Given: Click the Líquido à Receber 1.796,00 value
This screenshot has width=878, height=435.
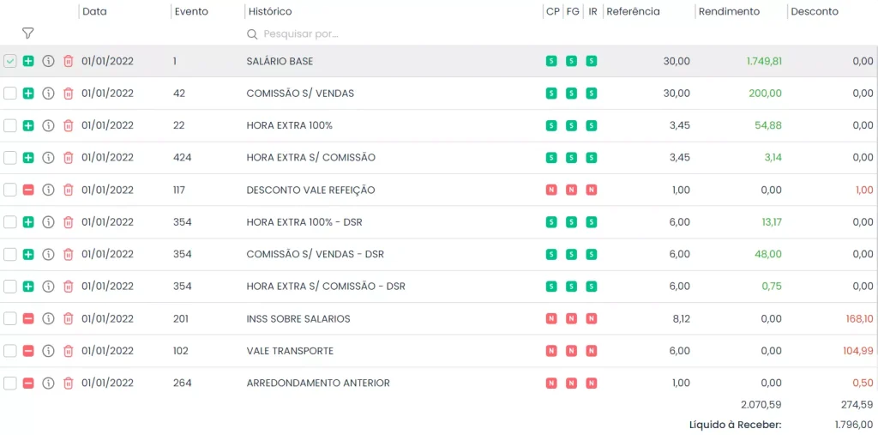Looking at the screenshot, I should tap(853, 425).
